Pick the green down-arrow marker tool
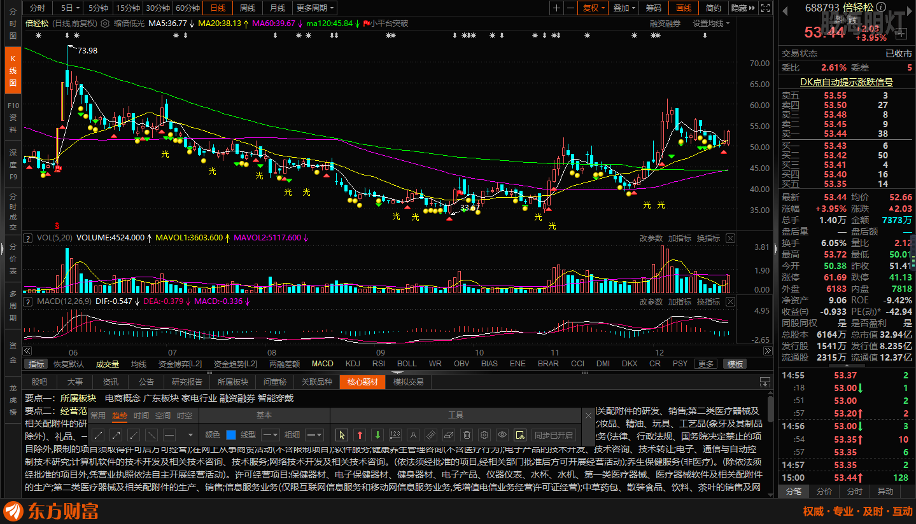This screenshot has height=524, width=916. click(377, 435)
